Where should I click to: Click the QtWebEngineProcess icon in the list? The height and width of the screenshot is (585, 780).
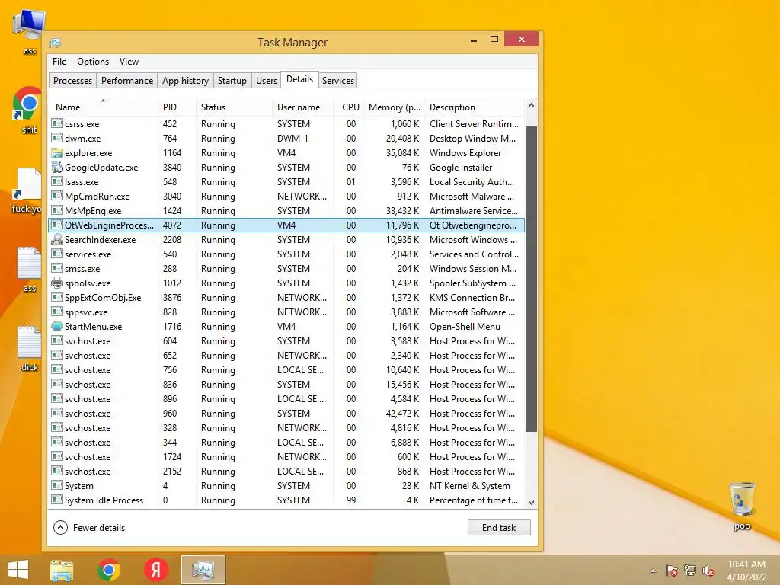[x=57, y=225]
